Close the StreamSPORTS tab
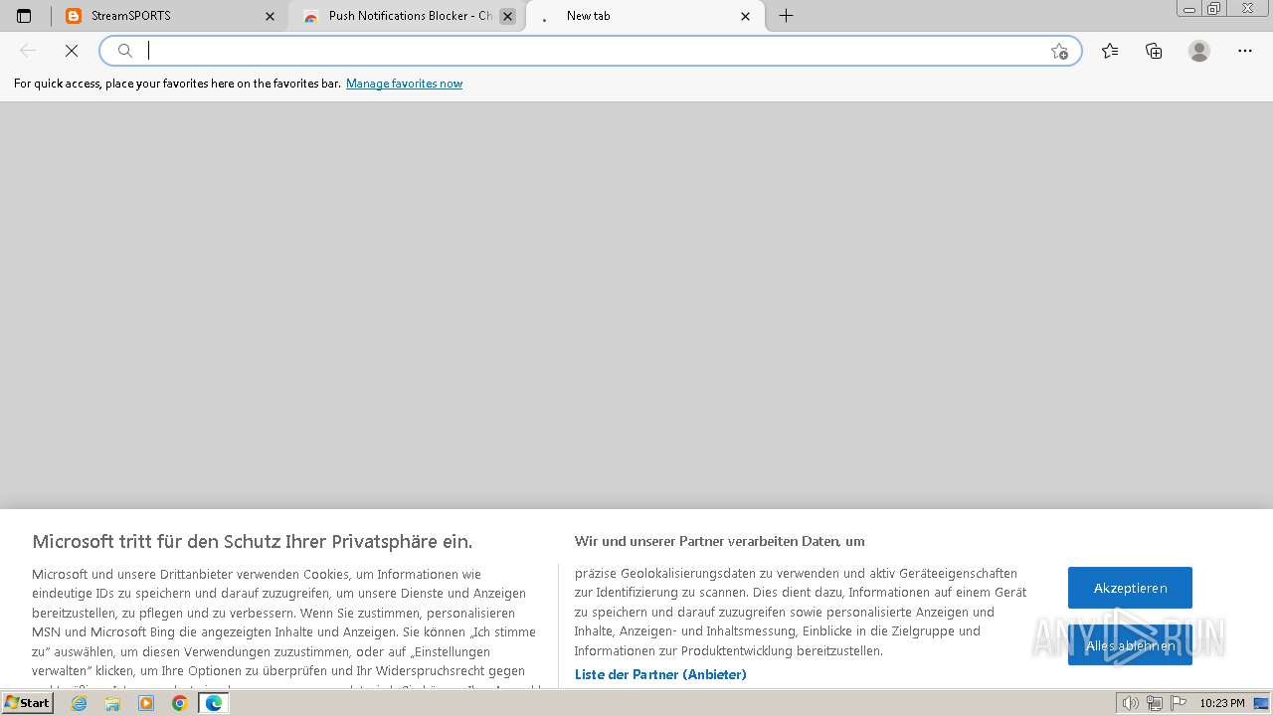 tap(270, 16)
